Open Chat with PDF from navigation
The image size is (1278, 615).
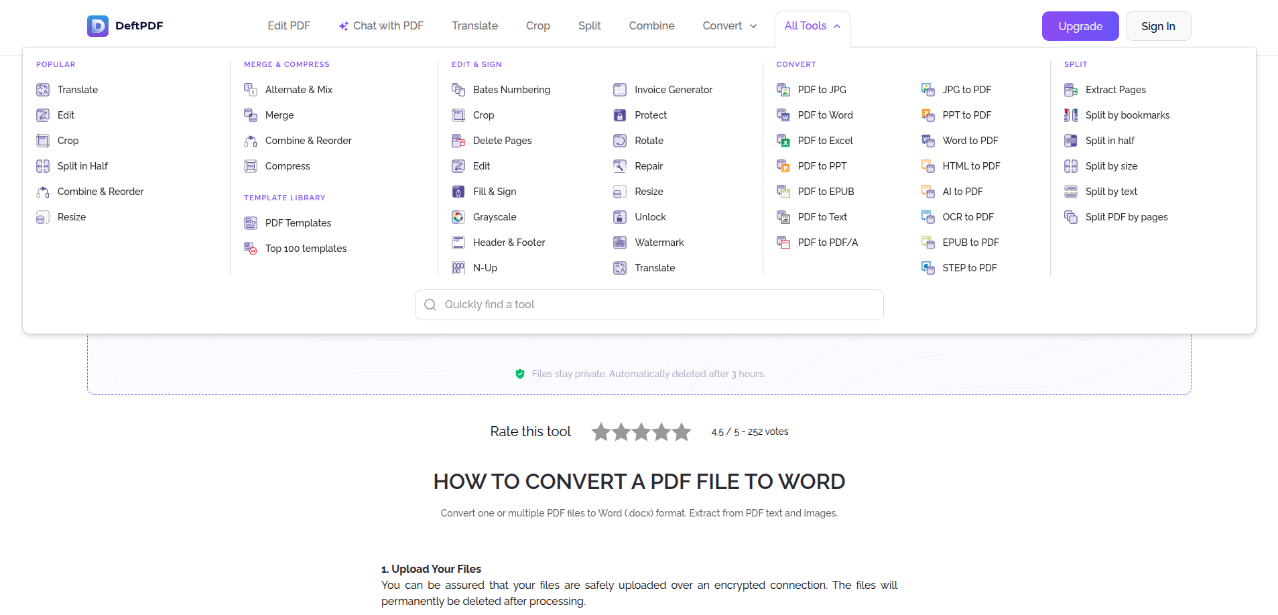[x=381, y=25]
